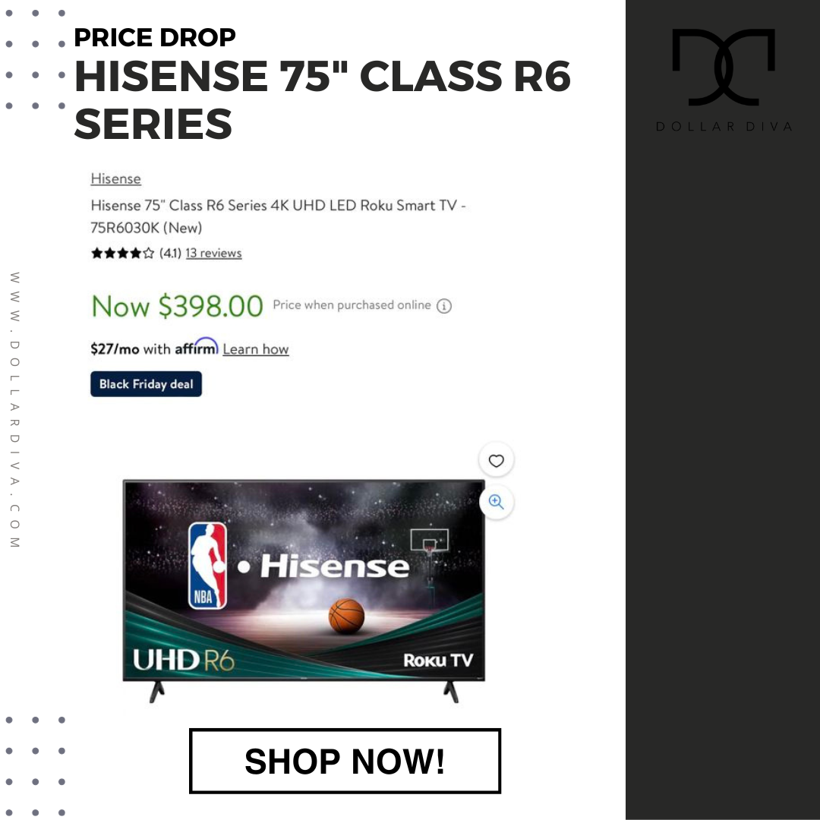
Task: Click the Dollar Diva logo
Action: pos(724,80)
